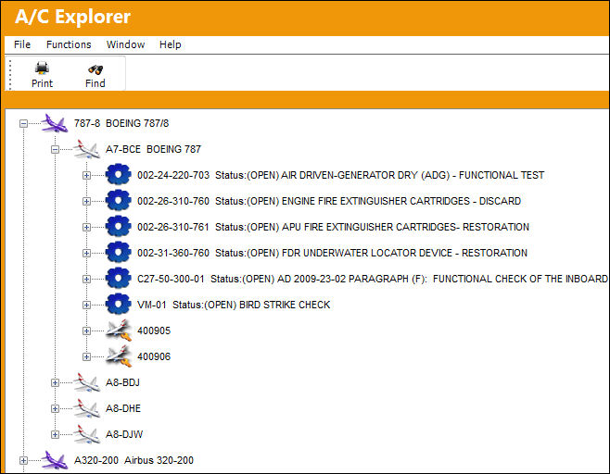Screen dimensions: 610x474
Task: Select the A320-200 Airbus 320-200 row text
Action: click(133, 460)
